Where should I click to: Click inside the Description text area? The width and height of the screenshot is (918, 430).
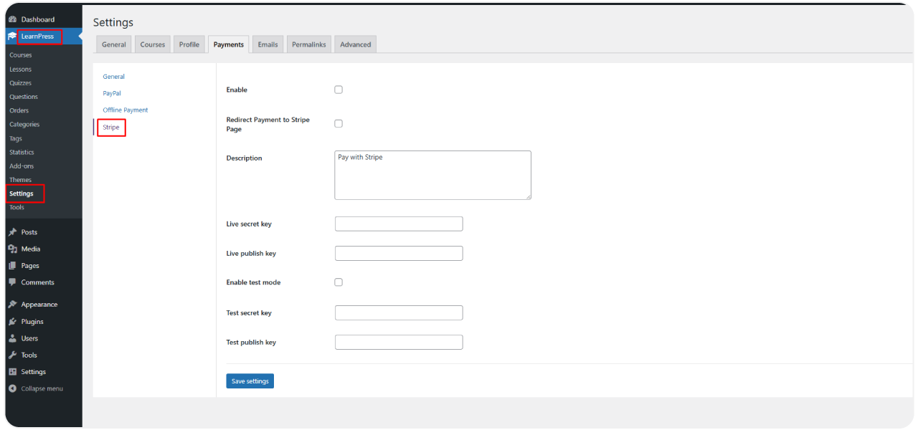[432, 176]
